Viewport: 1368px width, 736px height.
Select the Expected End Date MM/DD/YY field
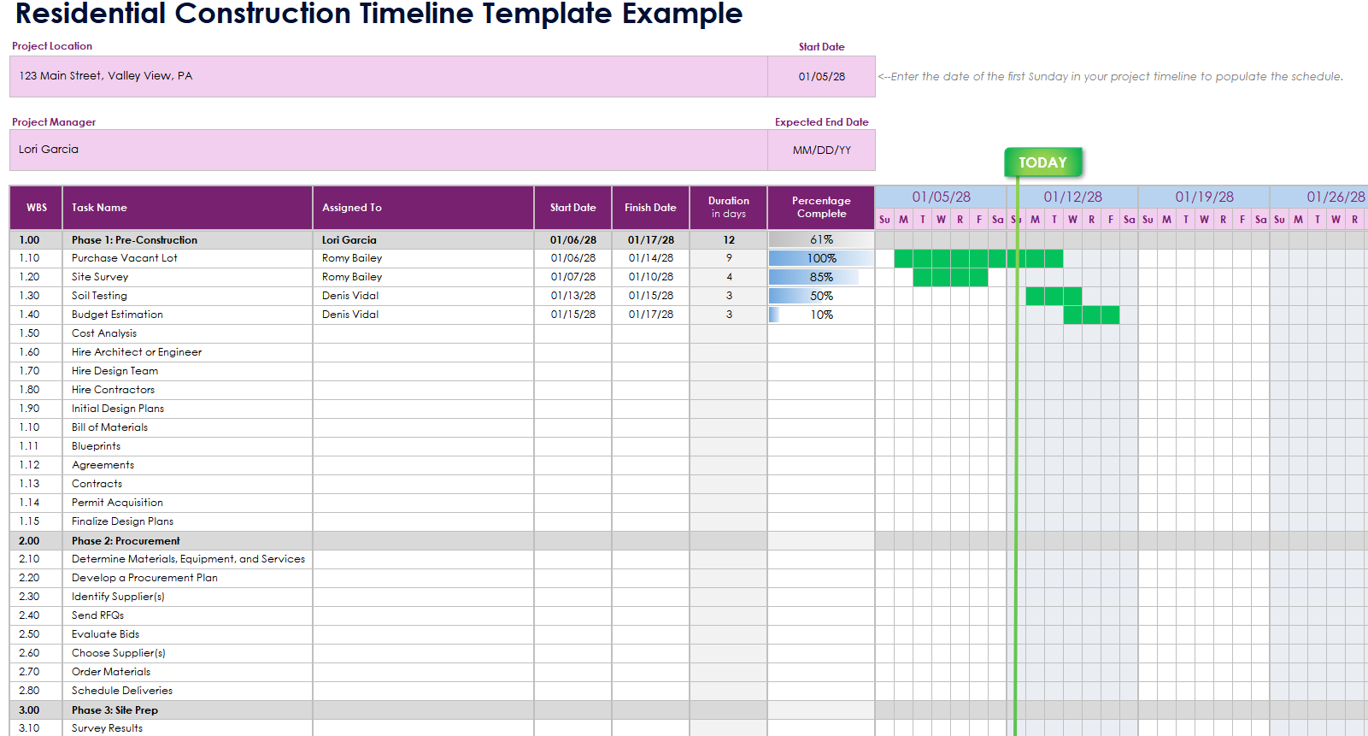coord(821,150)
